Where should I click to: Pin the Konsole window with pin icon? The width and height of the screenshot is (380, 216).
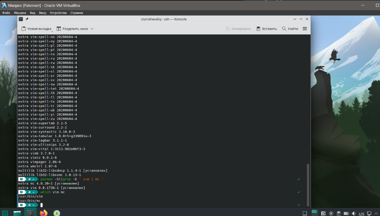pos(27,19)
